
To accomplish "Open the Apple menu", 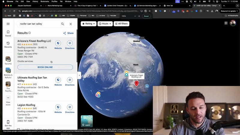I will pyautogui.click(x=3, y=1).
